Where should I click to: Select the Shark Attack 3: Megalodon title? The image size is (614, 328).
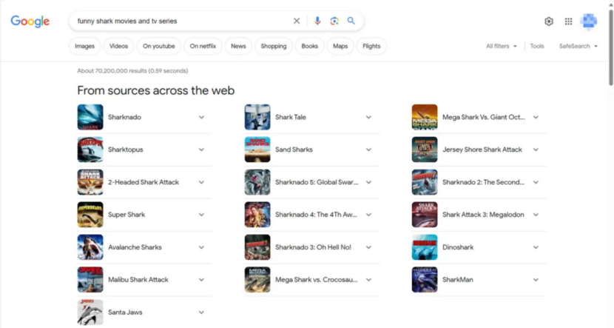(483, 215)
